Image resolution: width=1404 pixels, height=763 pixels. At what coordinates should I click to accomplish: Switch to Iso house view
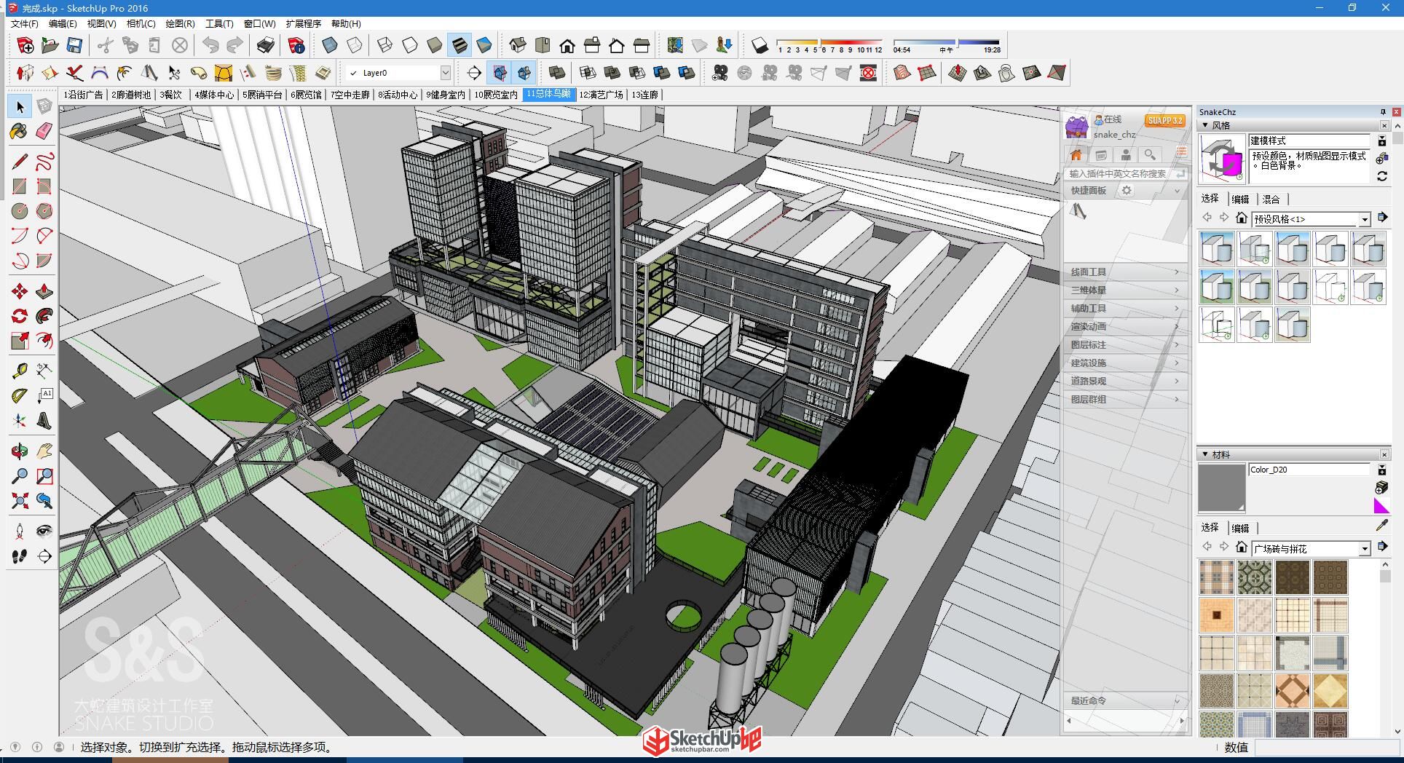pos(518,46)
